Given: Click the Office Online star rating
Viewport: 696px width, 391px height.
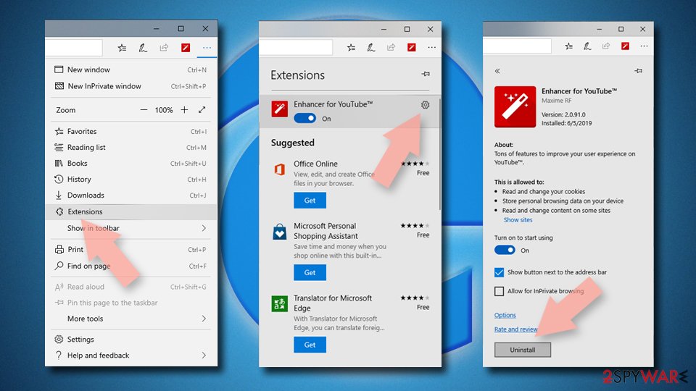Looking at the screenshot, I should pyautogui.click(x=415, y=164).
